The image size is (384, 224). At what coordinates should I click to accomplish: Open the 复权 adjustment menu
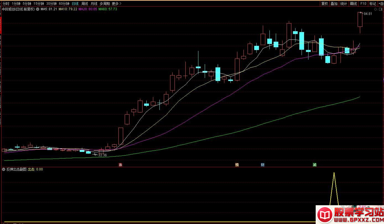click(325, 4)
